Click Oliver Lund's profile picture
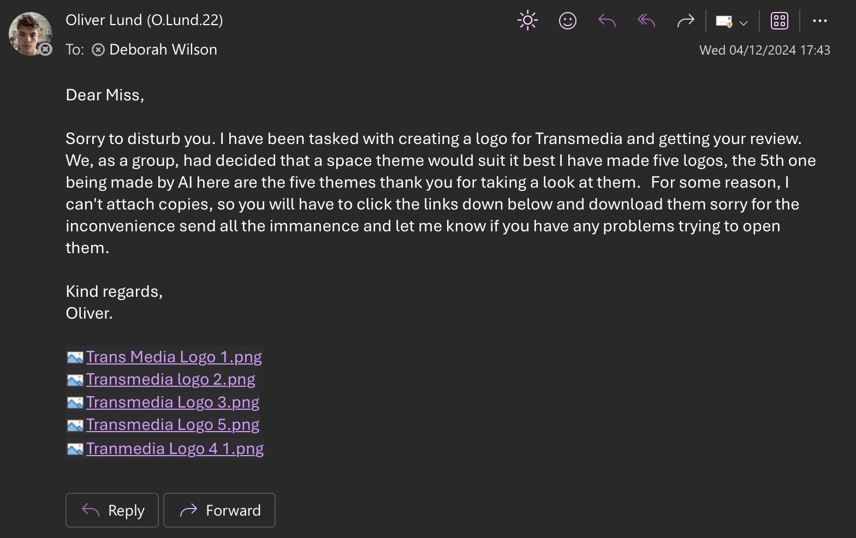856x538 pixels. click(x=30, y=34)
